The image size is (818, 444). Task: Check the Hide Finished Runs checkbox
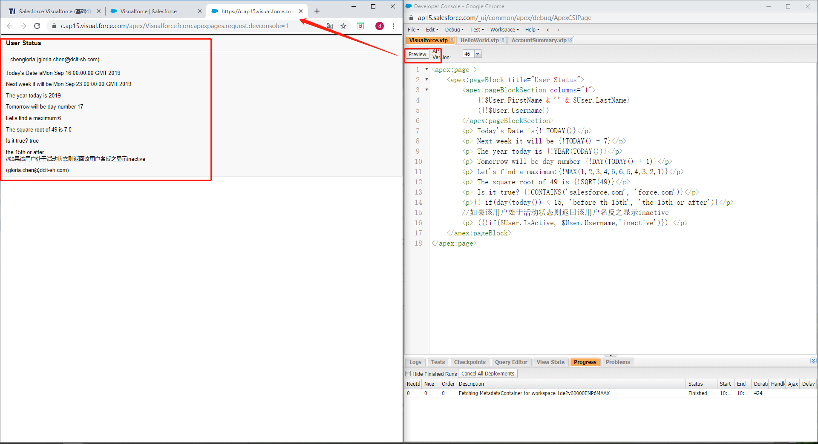pos(408,373)
